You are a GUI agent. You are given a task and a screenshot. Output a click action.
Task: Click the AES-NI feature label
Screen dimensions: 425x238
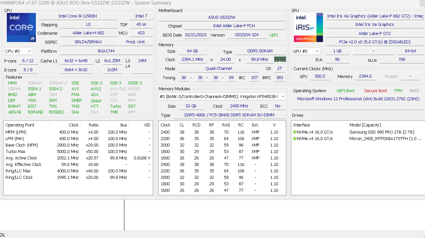pos(15,112)
